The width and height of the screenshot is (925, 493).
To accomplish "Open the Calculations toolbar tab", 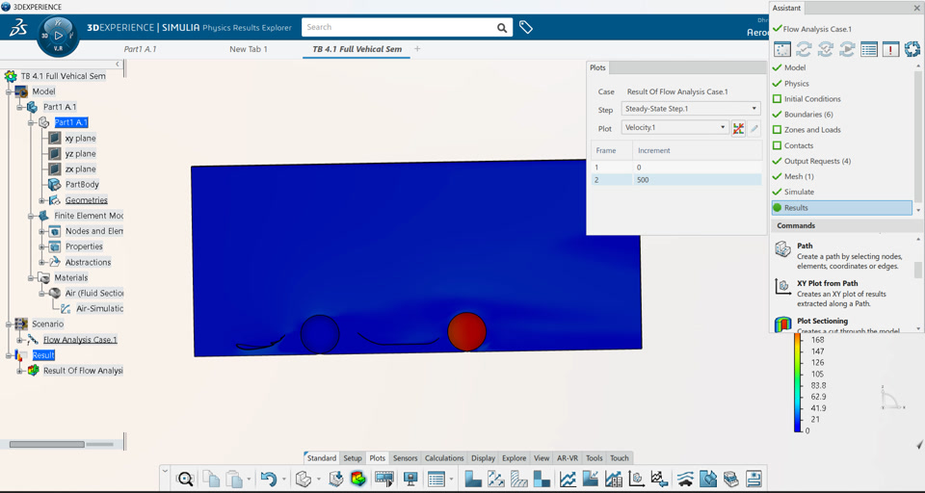I will tap(444, 458).
